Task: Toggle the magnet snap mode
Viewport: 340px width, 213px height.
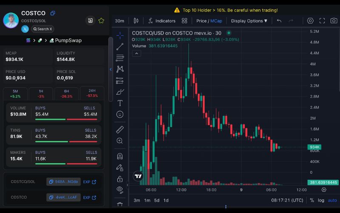Action: click(x=120, y=156)
